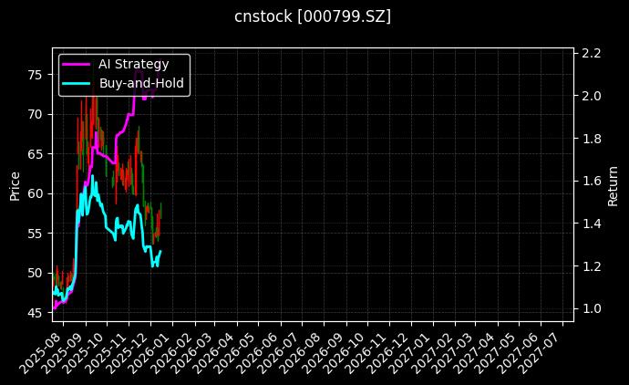This screenshot has height=385, width=629.
Task: Click the 1.6 tick on the Return axis
Action: tap(591, 181)
